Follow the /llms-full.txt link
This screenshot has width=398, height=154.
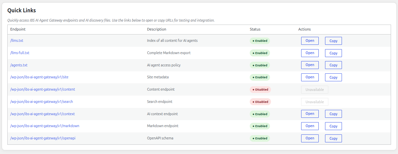click(x=20, y=53)
